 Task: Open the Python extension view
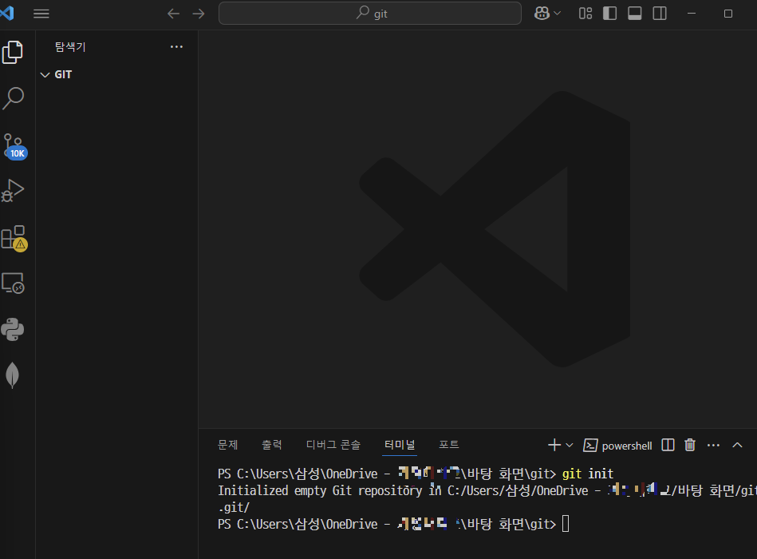click(x=13, y=330)
